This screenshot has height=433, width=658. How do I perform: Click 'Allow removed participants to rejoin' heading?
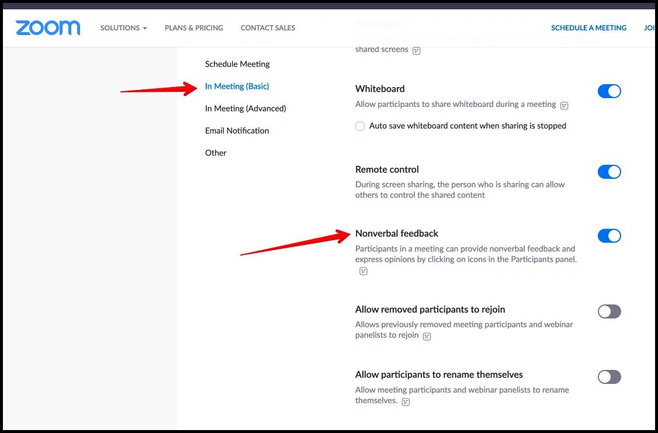pos(430,310)
